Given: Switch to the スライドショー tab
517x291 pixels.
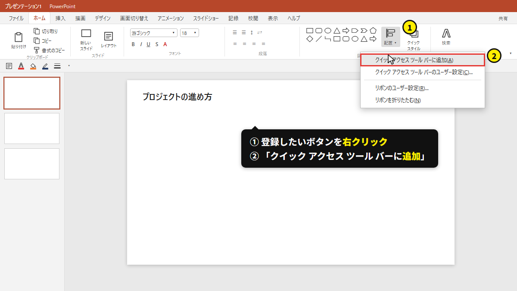Looking at the screenshot, I should tap(206, 18).
